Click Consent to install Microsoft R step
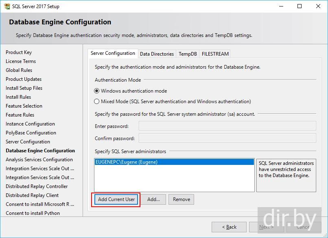Screen dimensions: 328x238 point(40,204)
